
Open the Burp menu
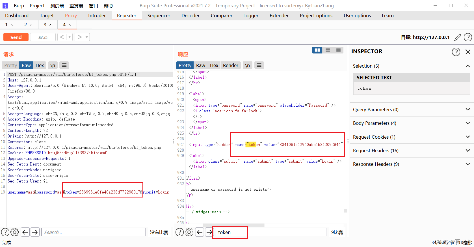tap(19, 6)
